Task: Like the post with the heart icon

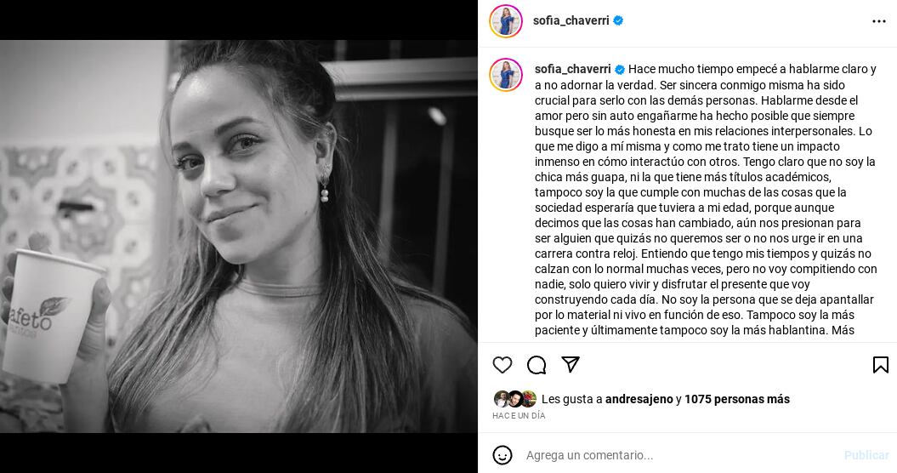Action: pos(502,365)
